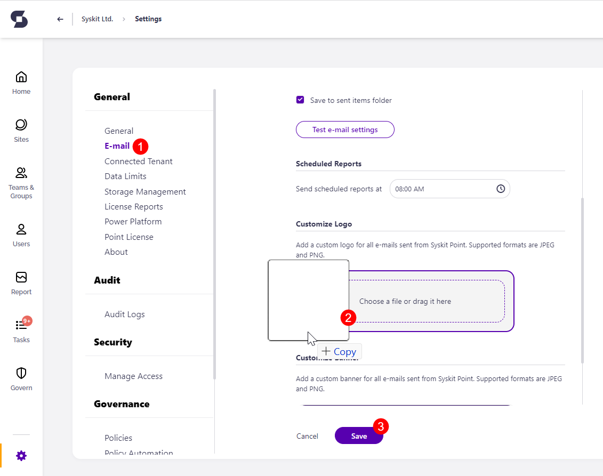Open Home from the sidebar
The height and width of the screenshot is (476, 603).
click(x=21, y=83)
